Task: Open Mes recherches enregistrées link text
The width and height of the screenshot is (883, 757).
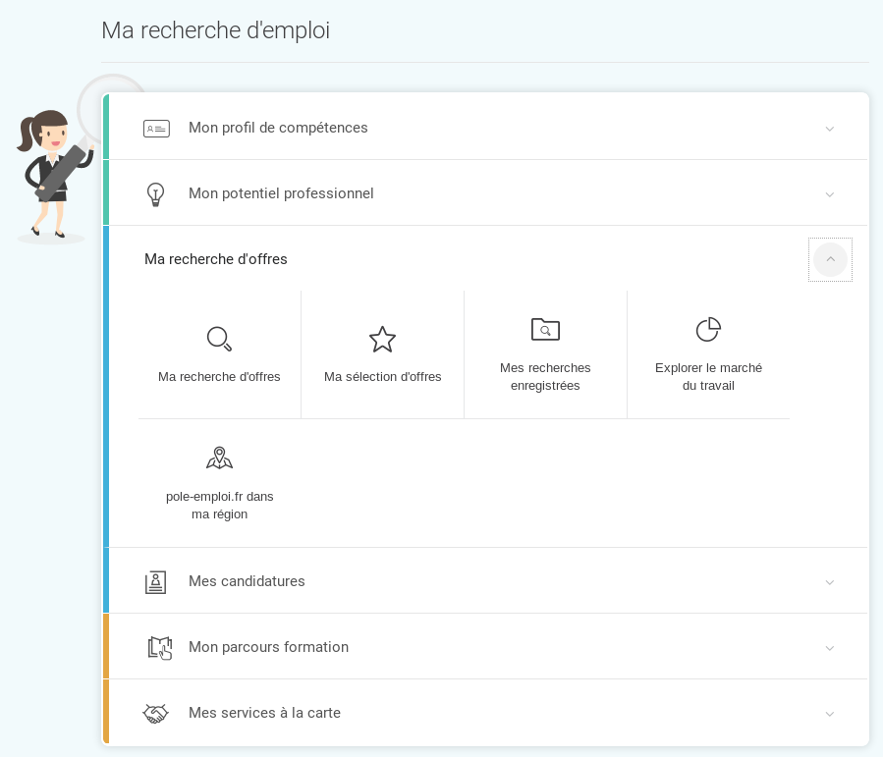Action: click(545, 376)
